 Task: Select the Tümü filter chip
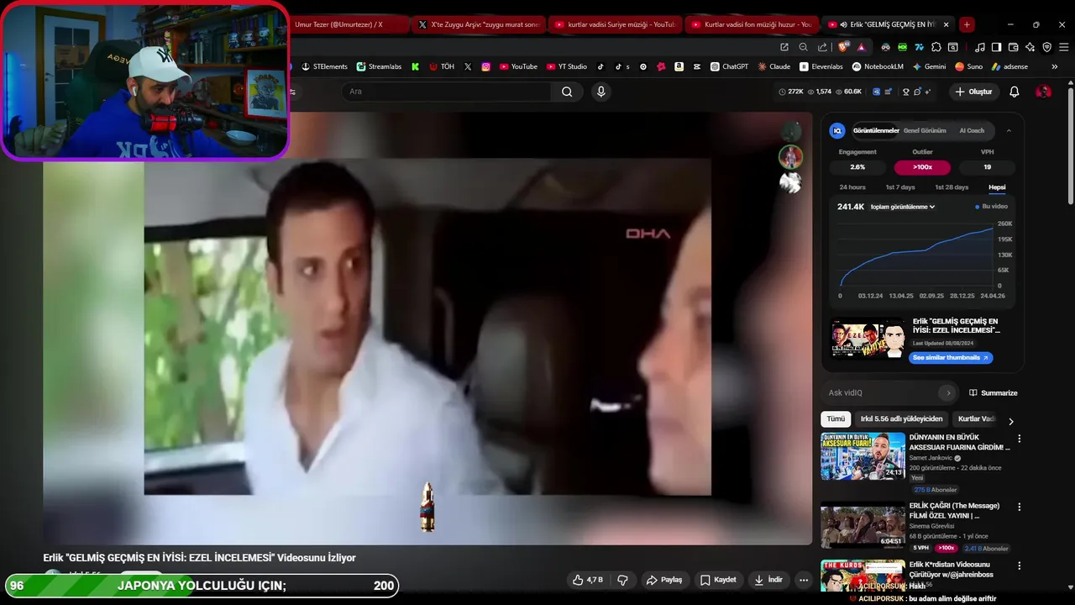(836, 418)
